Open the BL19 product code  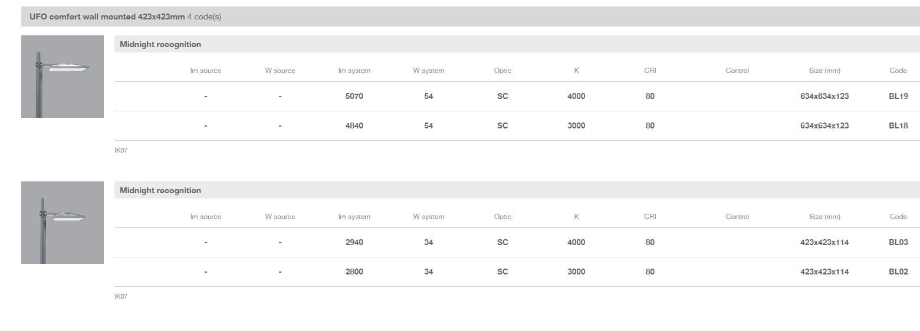click(898, 96)
